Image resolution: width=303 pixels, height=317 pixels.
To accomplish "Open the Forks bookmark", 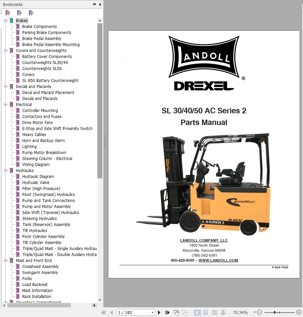I will [27, 279].
